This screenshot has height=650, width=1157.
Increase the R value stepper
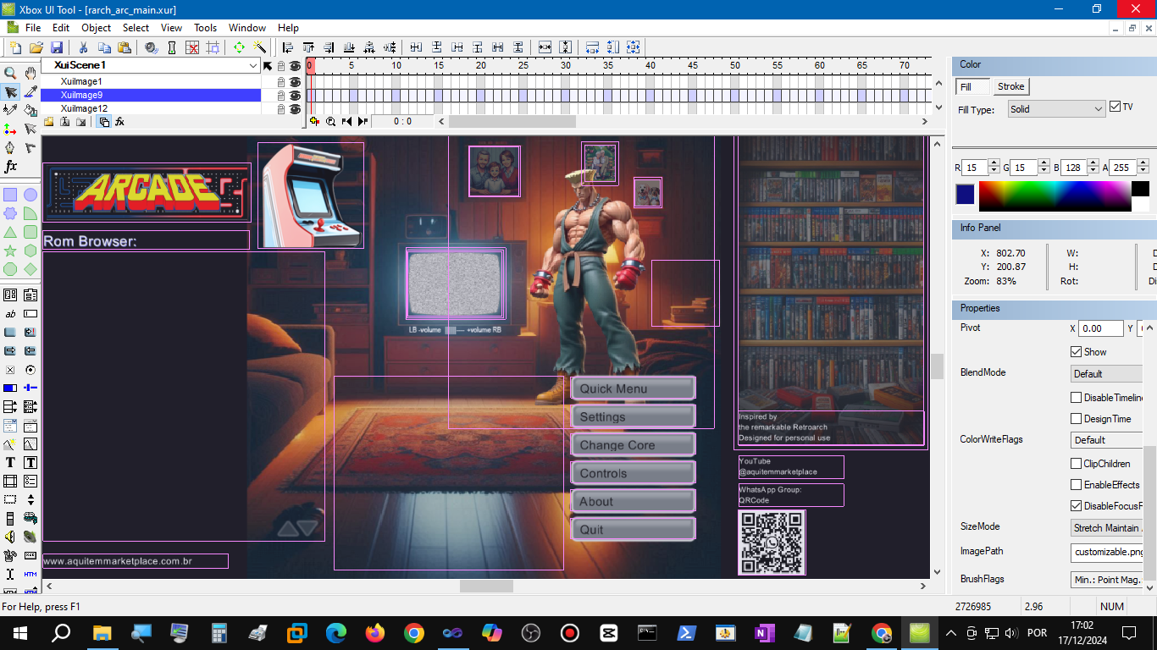(x=994, y=164)
